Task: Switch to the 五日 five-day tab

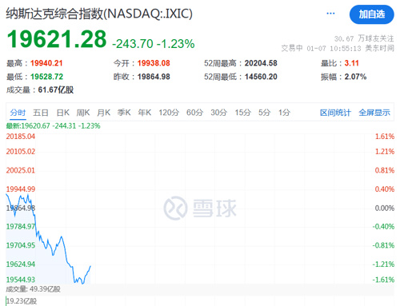Action: [x=41, y=113]
